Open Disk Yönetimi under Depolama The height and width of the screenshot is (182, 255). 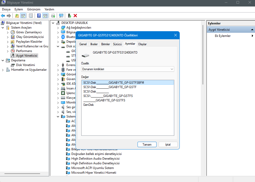[x=25, y=65]
